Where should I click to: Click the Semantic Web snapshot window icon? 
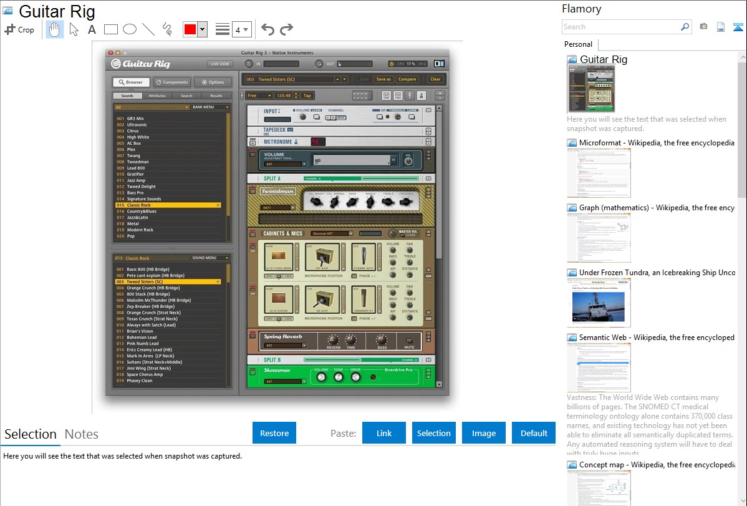[572, 338]
